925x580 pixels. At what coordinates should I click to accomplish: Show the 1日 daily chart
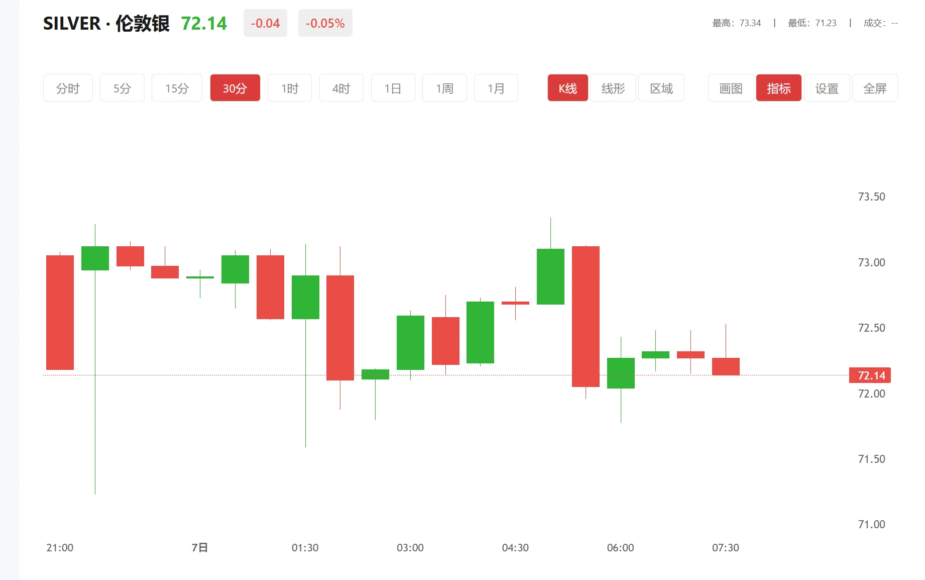click(393, 88)
